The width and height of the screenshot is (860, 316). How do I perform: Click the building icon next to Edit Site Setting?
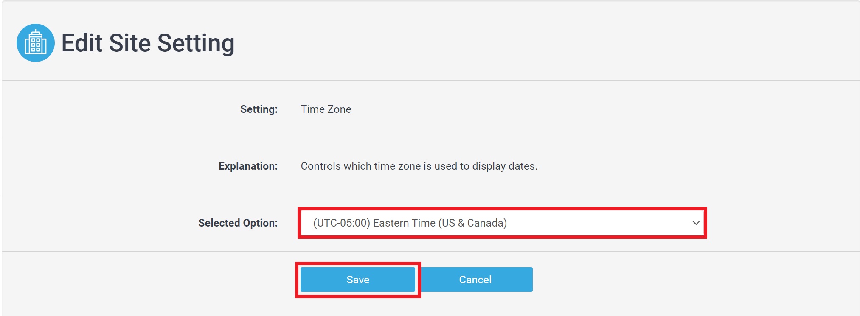point(37,42)
